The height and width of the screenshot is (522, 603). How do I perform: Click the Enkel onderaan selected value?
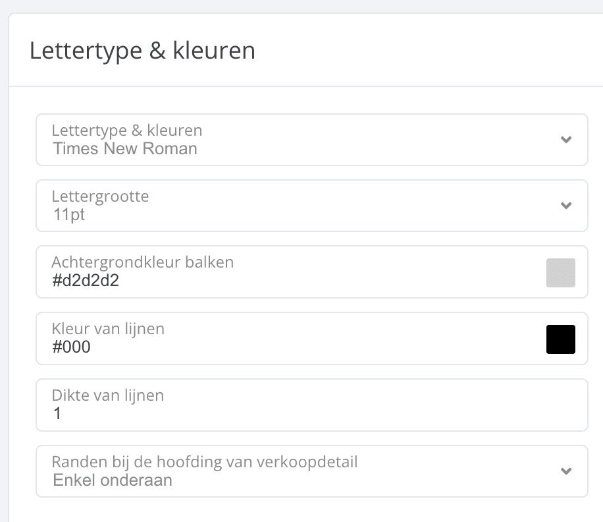(x=113, y=480)
